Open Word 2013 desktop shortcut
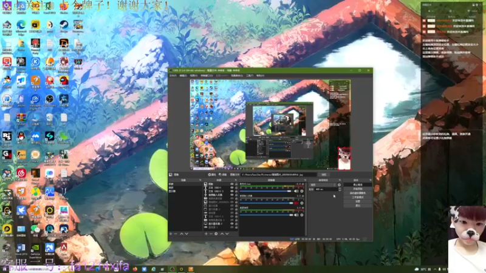The width and height of the screenshot is (486, 273). [21, 249]
